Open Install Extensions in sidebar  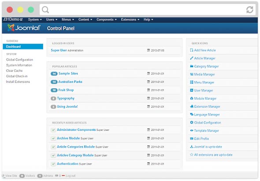pyautogui.click(x=18, y=82)
